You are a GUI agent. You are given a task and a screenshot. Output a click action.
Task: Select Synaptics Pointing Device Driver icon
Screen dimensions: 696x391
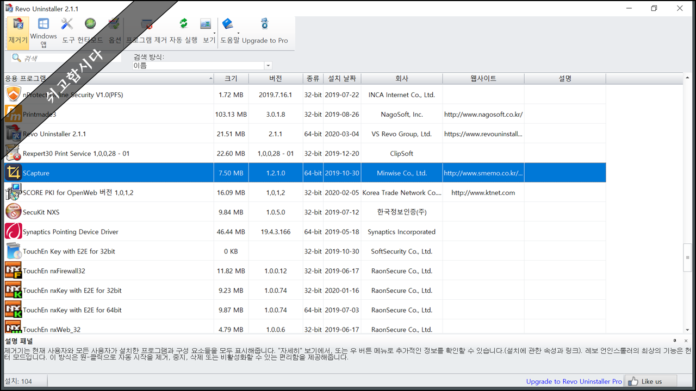(x=13, y=232)
